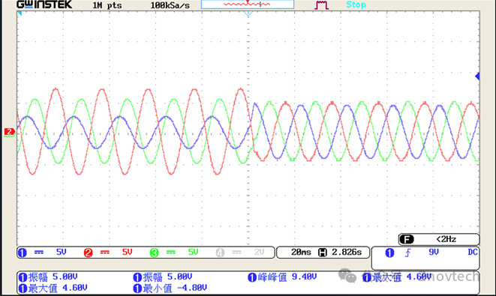Select the DC trigger coupling label
496x296 pixels.
tap(472, 252)
